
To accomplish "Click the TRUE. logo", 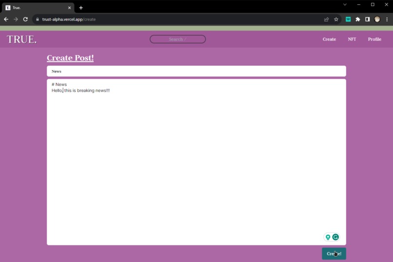I will (22, 40).
